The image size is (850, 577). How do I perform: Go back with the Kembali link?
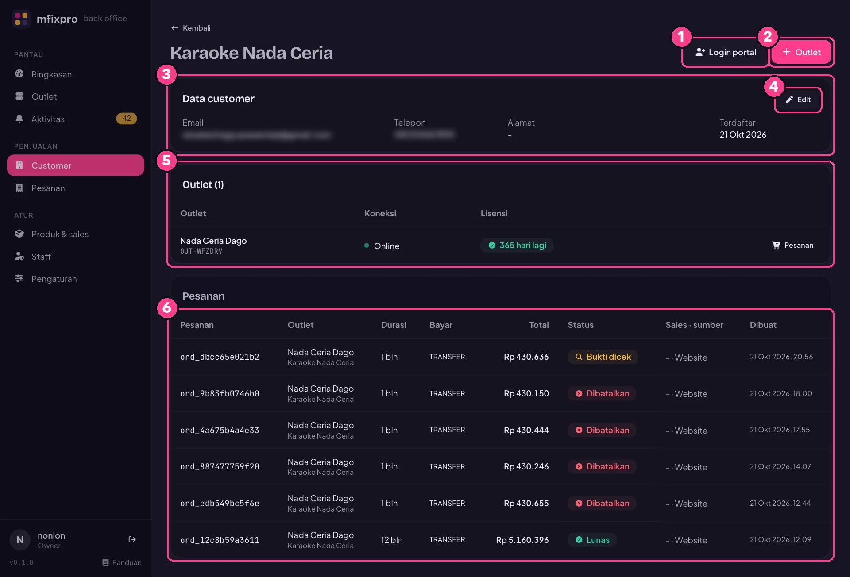coord(191,28)
